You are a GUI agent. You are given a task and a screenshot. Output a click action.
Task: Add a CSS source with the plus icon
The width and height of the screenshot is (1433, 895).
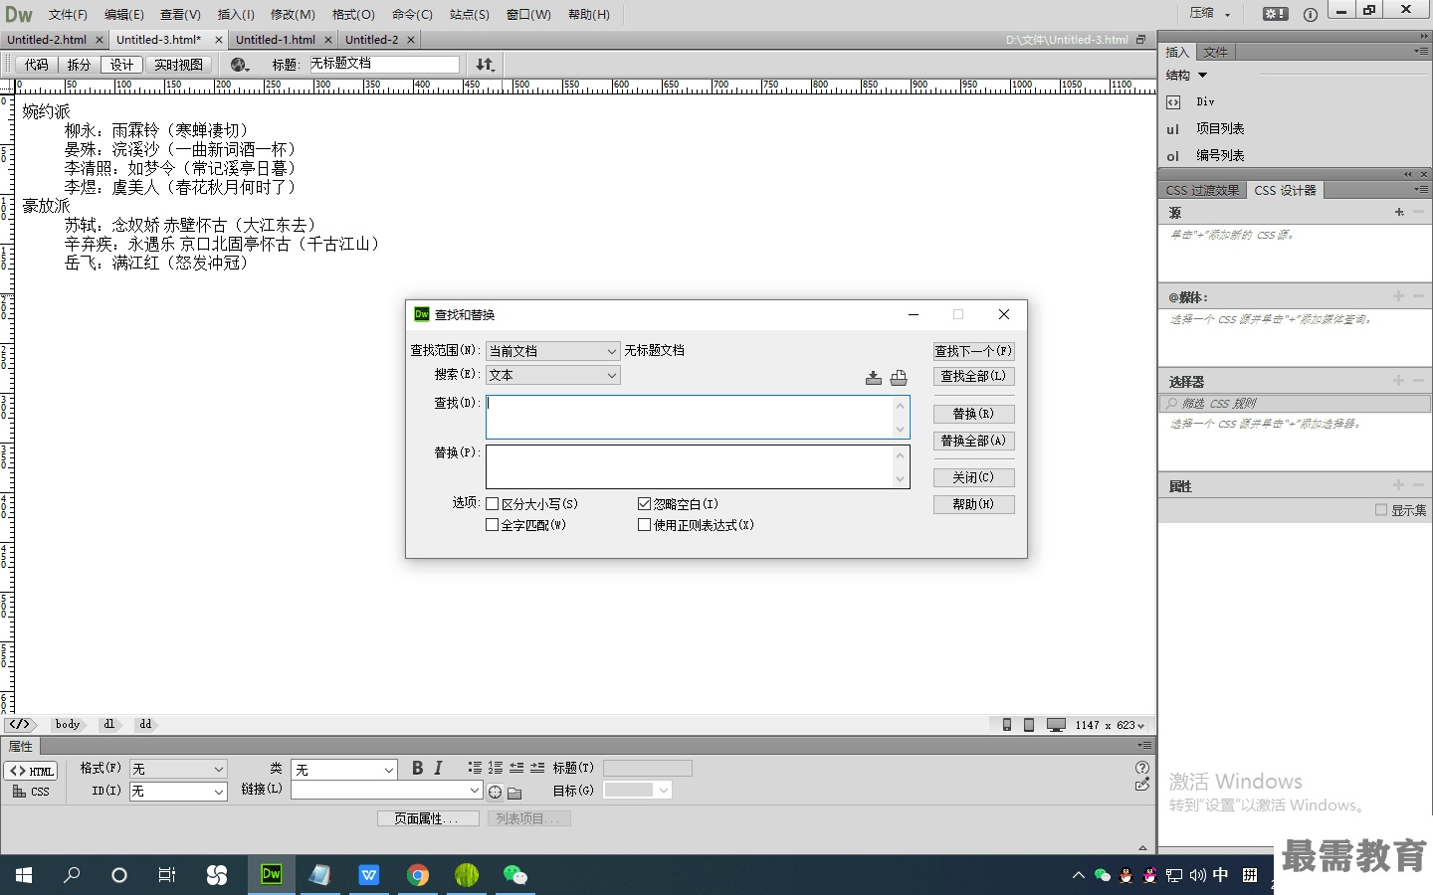(x=1399, y=212)
